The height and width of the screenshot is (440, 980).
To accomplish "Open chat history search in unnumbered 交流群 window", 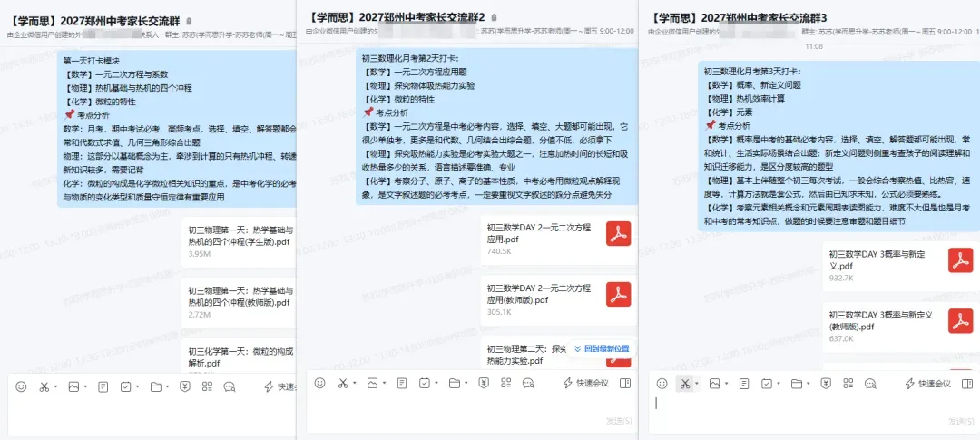I will point(230,386).
